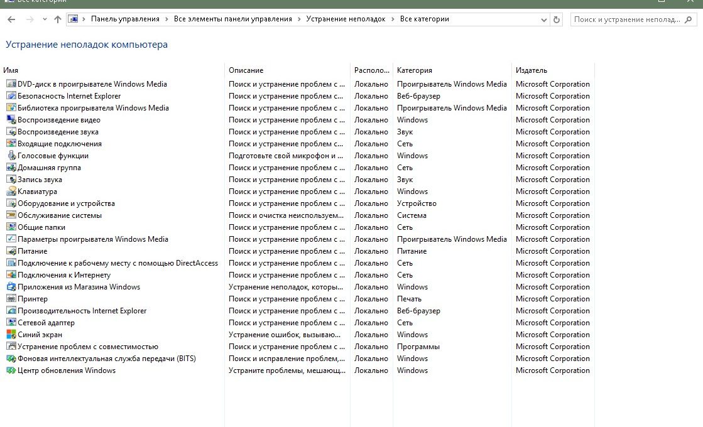Click category cell Печать

pyautogui.click(x=409, y=299)
